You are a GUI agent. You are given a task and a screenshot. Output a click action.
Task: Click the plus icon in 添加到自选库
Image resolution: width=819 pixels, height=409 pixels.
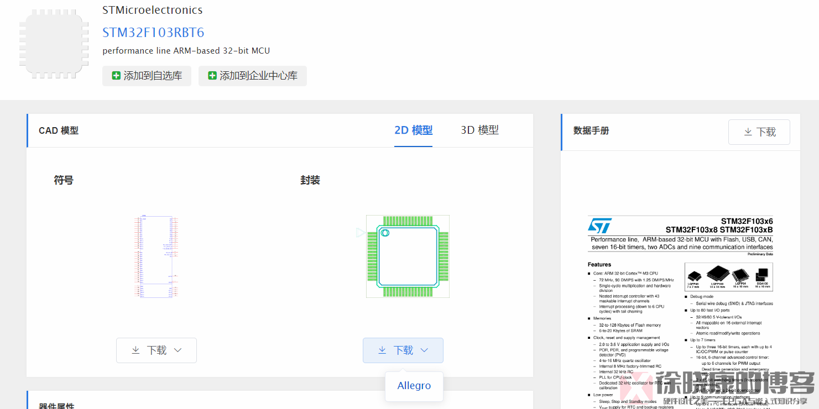116,76
